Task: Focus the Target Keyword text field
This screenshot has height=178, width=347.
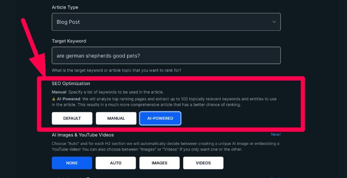Action: (166, 56)
